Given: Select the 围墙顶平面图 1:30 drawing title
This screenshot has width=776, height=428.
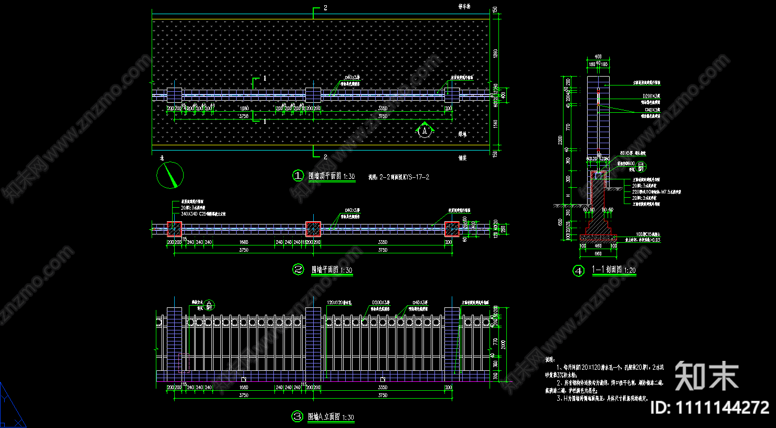Looking at the screenshot, I should [x=332, y=177].
